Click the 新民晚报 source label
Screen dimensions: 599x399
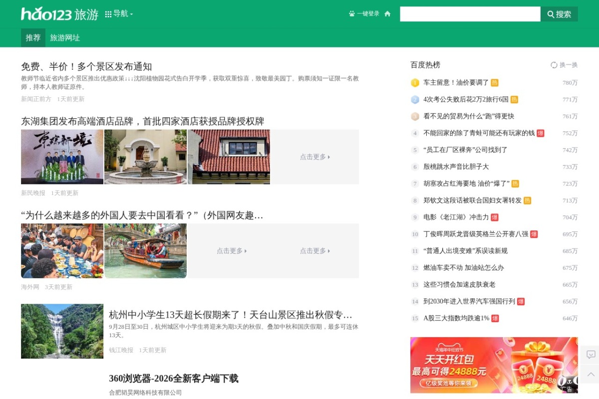(x=33, y=193)
